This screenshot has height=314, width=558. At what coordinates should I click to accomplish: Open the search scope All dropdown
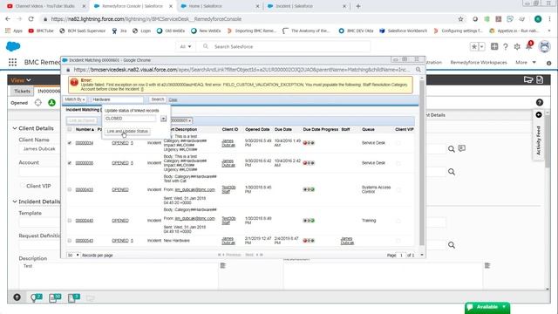pos(186,46)
